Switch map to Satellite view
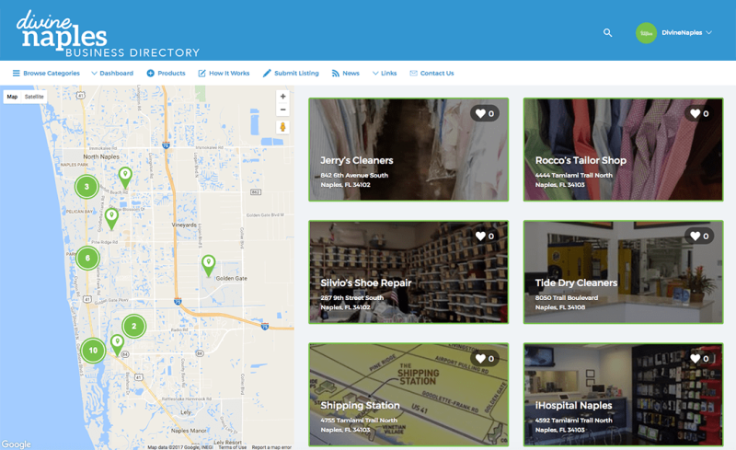 pos(34,97)
